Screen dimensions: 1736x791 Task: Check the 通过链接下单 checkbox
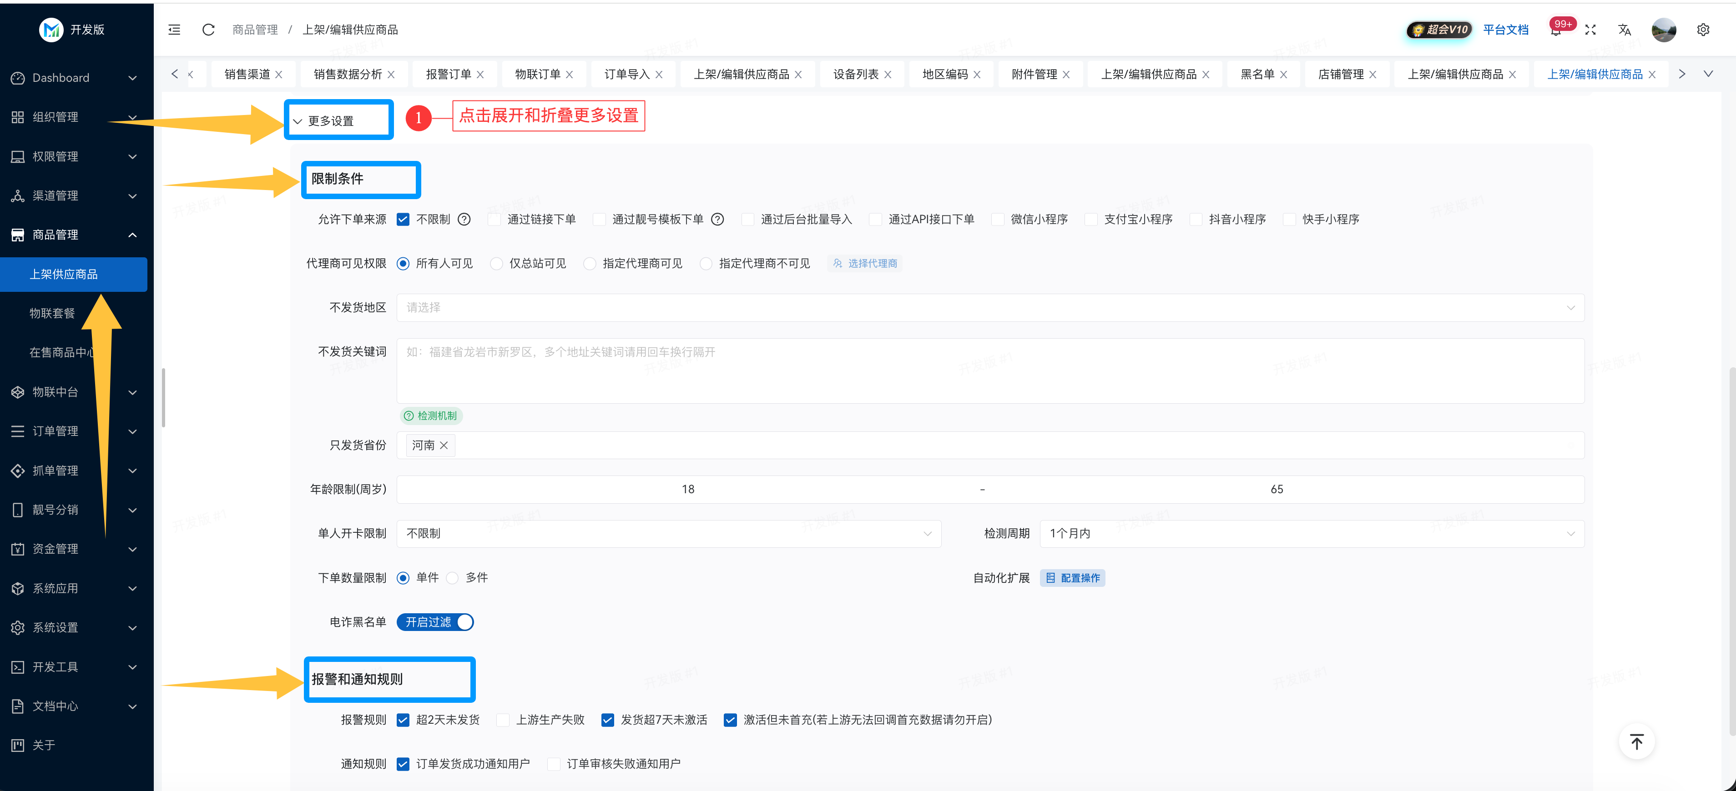[x=495, y=220]
